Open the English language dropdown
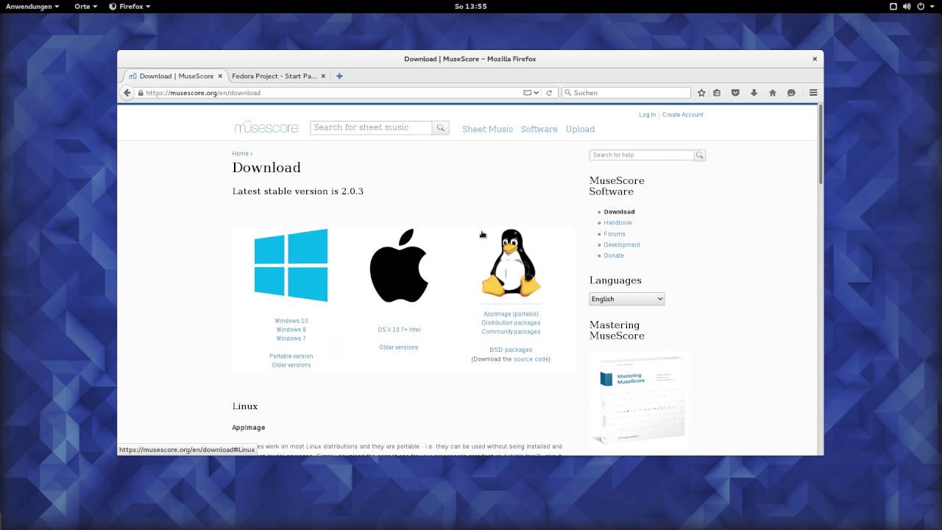The width and height of the screenshot is (942, 530). 627,299
